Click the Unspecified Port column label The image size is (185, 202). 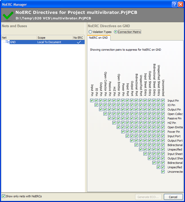click(141, 85)
